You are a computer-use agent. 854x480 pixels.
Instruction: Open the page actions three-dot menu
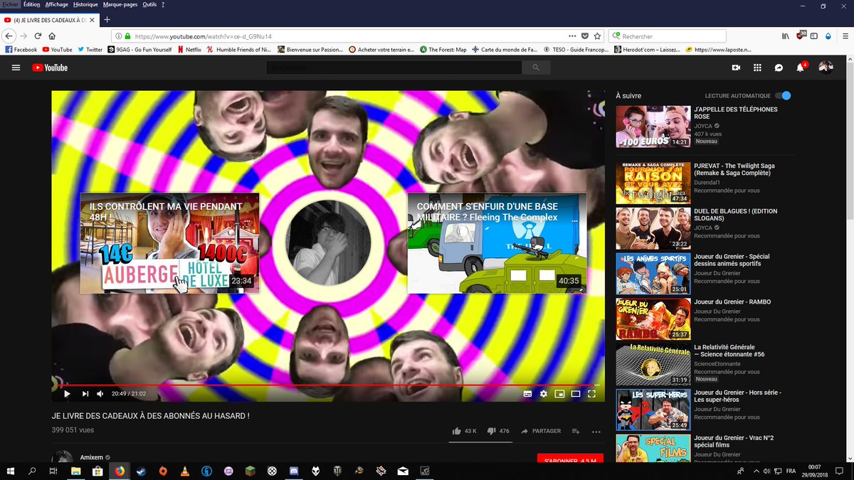point(573,36)
